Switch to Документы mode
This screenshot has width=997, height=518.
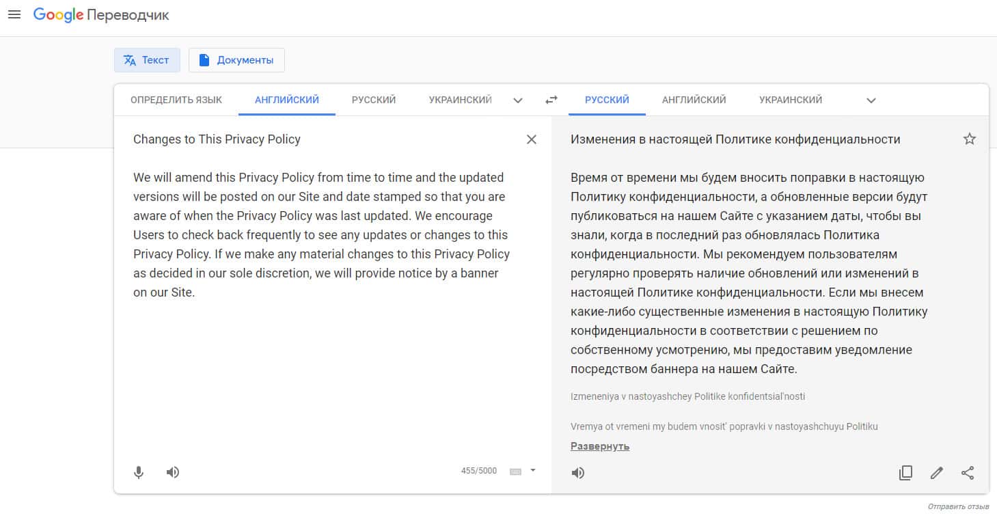click(236, 60)
